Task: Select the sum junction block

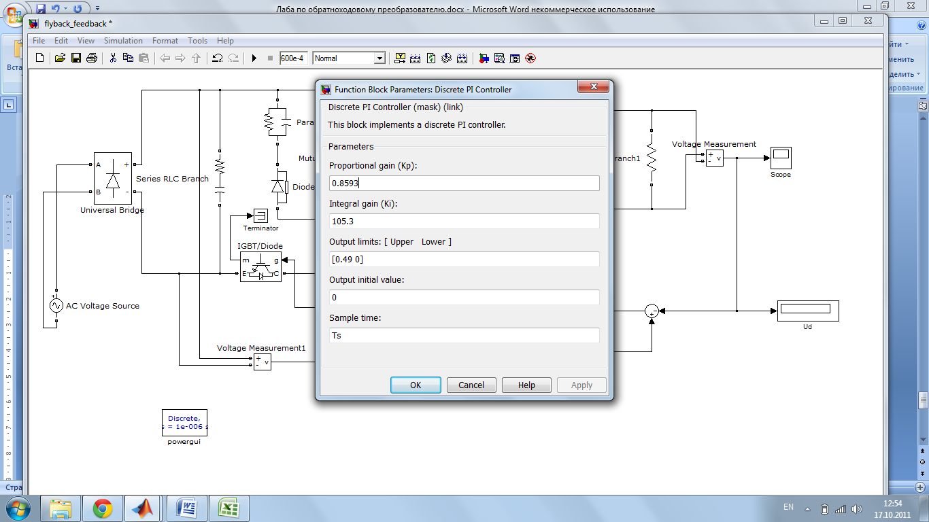Action: 652,311
